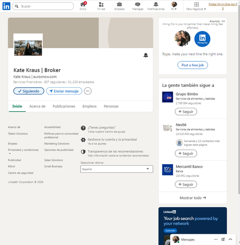The height and width of the screenshot is (245, 240).
Task: Compose new message icon in Mensajes panel
Action: point(223,239)
